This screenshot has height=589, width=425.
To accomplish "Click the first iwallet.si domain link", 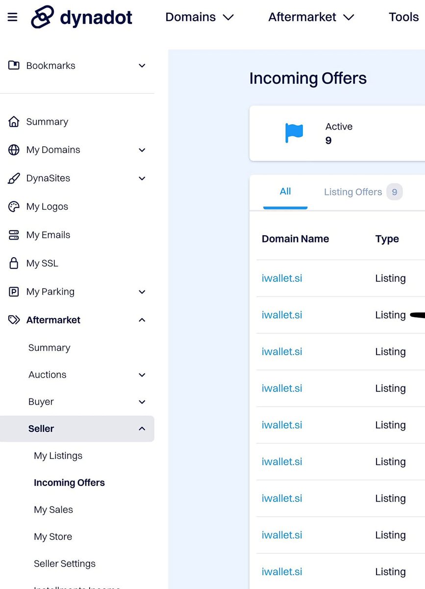I will (282, 278).
